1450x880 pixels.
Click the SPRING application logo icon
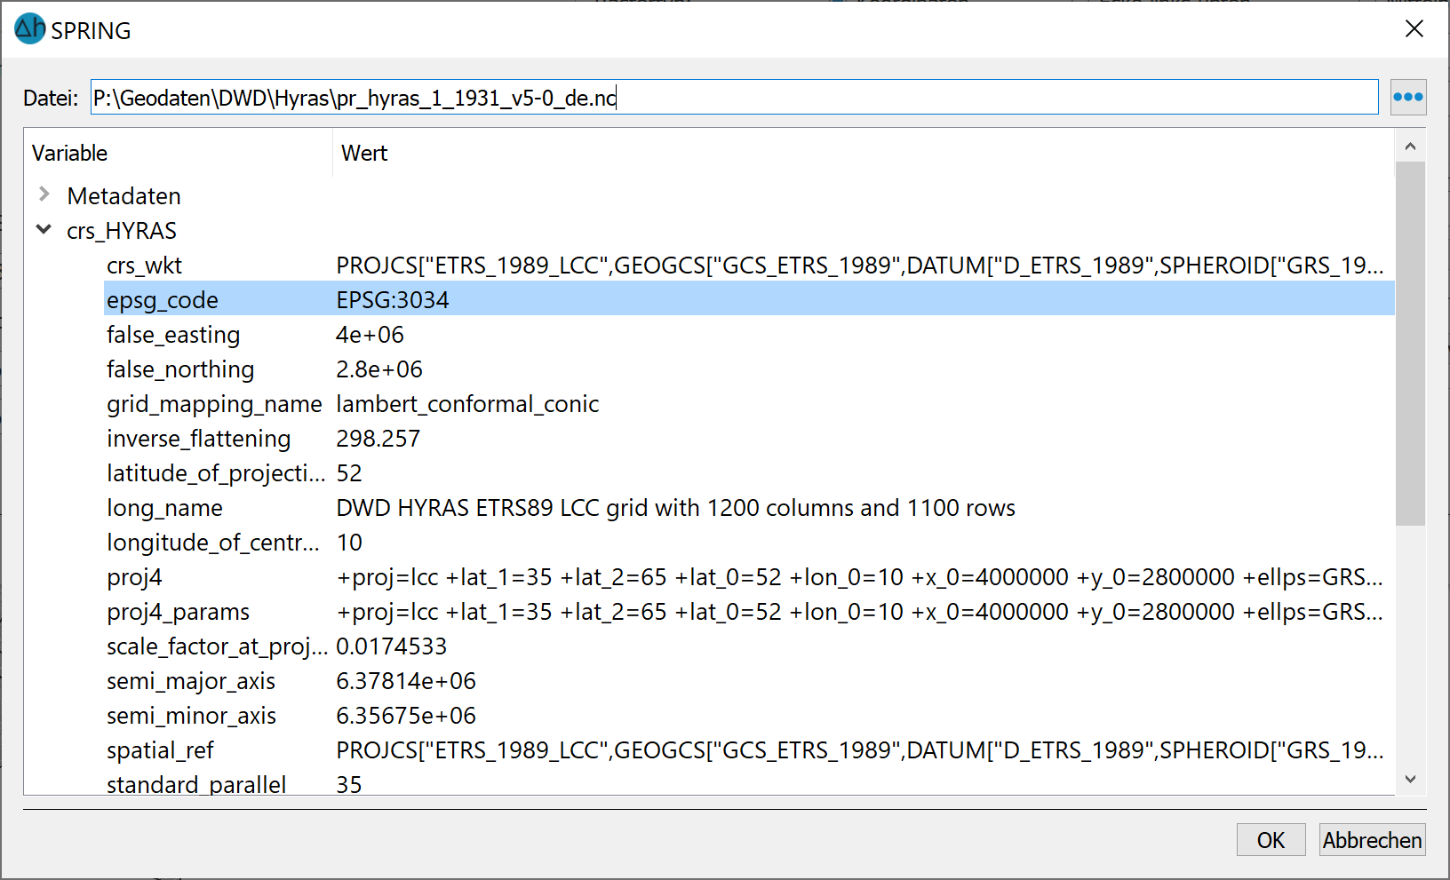(x=29, y=29)
